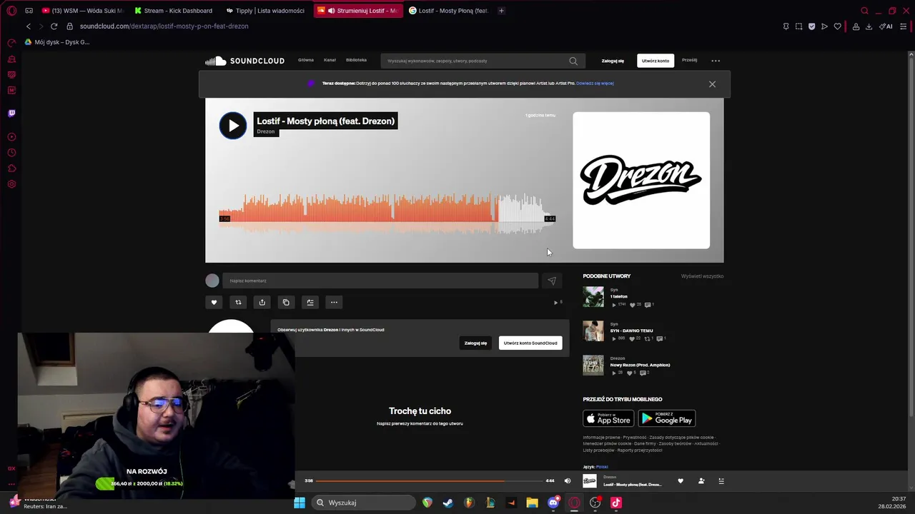This screenshot has height=514, width=915.
Task: Open the App Store download badge
Action: [608, 418]
